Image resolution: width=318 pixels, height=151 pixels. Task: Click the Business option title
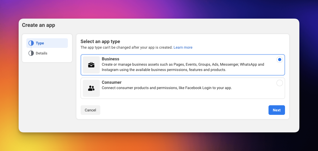[x=110, y=59]
